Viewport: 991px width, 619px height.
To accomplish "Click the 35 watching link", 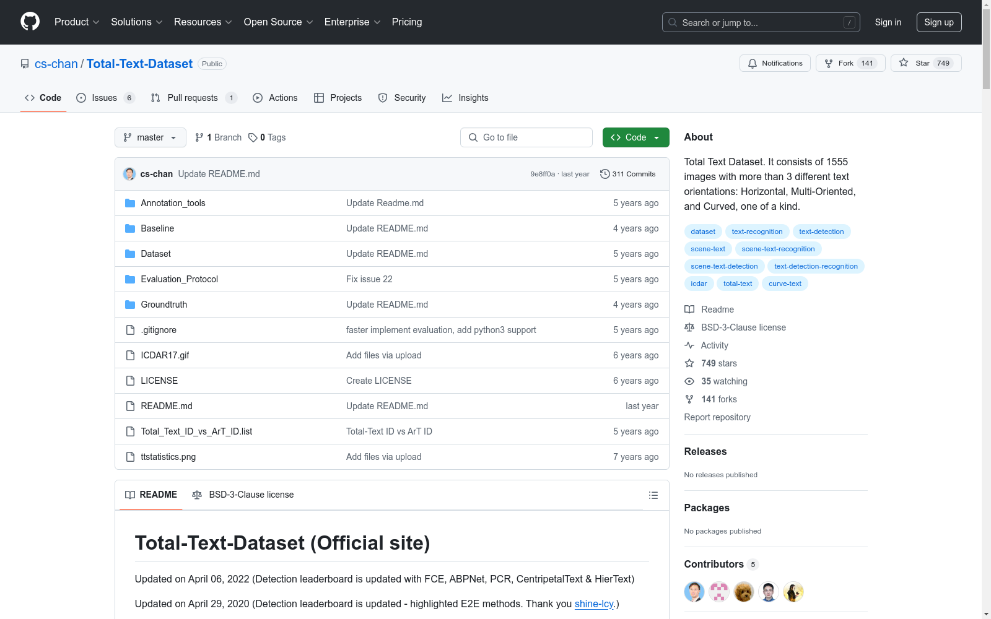I will pyautogui.click(x=724, y=381).
